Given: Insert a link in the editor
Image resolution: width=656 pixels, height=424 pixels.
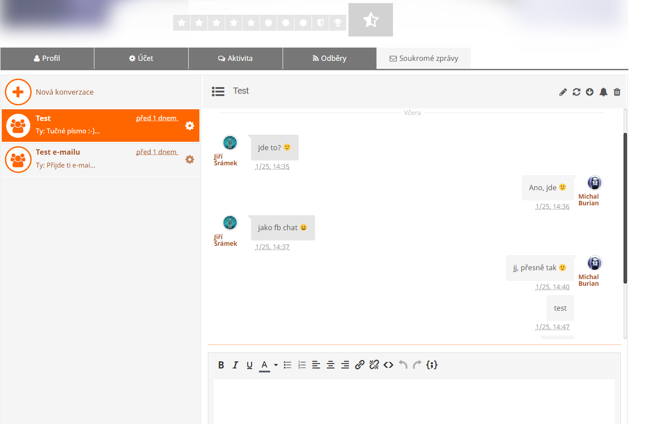Looking at the screenshot, I should (x=360, y=365).
